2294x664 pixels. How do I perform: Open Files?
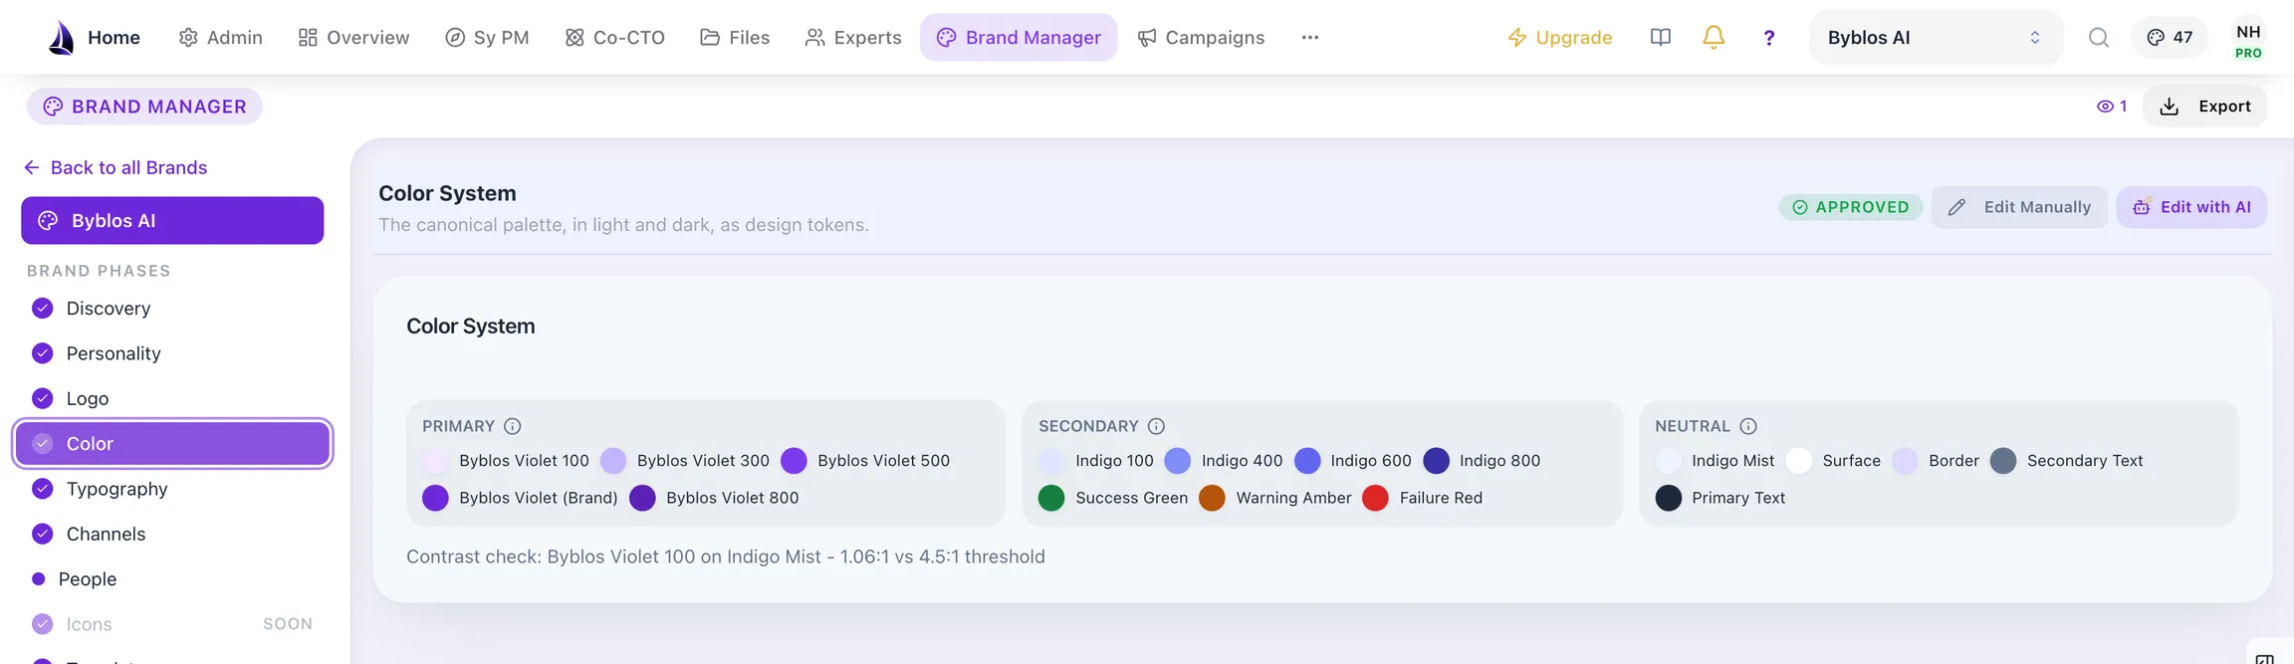click(x=735, y=37)
